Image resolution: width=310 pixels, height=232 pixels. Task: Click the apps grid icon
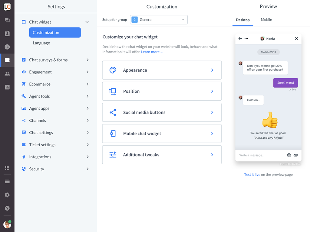tap(7, 168)
